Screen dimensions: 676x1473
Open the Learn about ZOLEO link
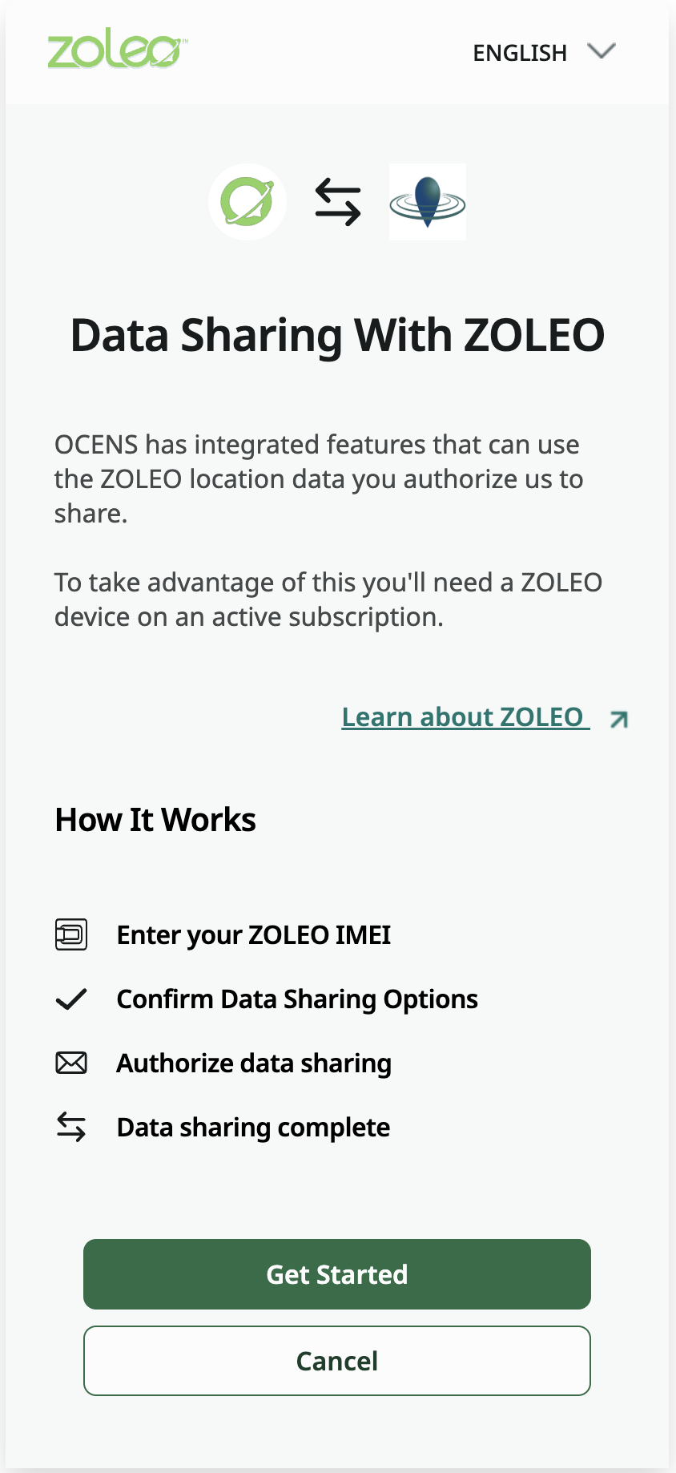click(465, 717)
